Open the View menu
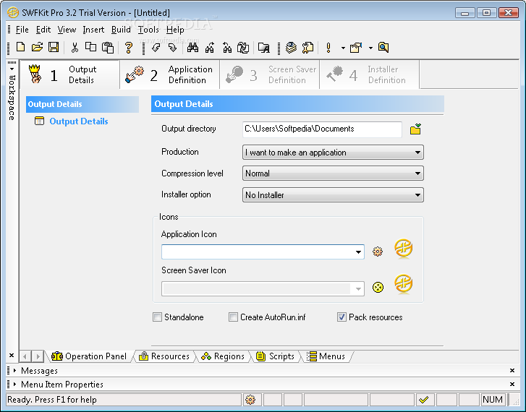This screenshot has width=526, height=412. click(67, 30)
